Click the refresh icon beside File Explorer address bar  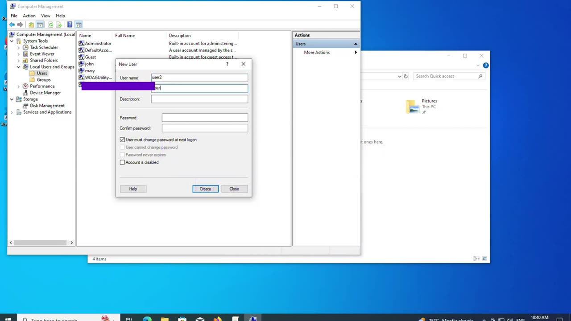tap(405, 76)
